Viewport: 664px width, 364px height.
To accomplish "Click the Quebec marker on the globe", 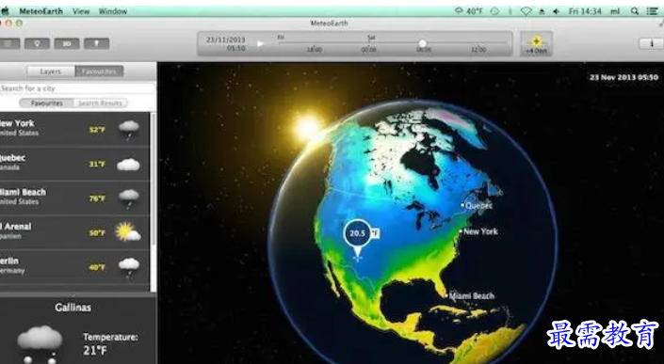I will point(478,205).
